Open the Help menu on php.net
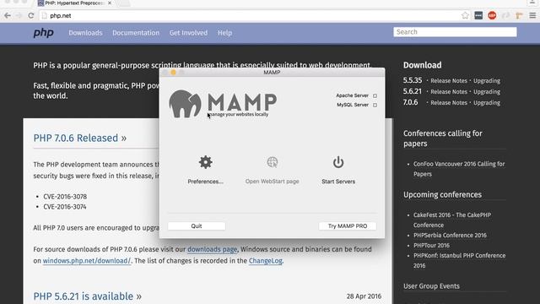This screenshot has height=304, width=540. pyautogui.click(x=224, y=33)
